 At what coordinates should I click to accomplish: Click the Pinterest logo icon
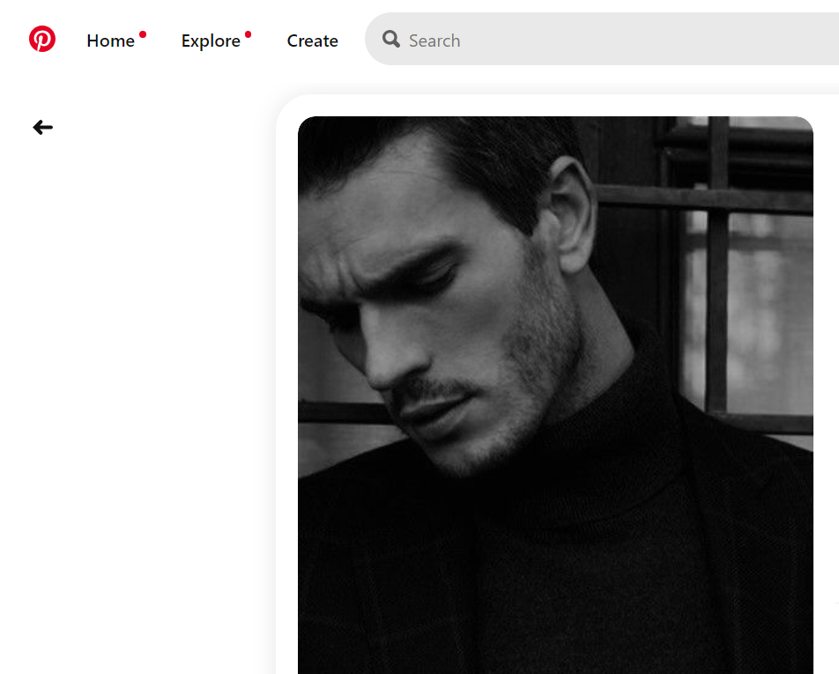pyautogui.click(x=42, y=39)
